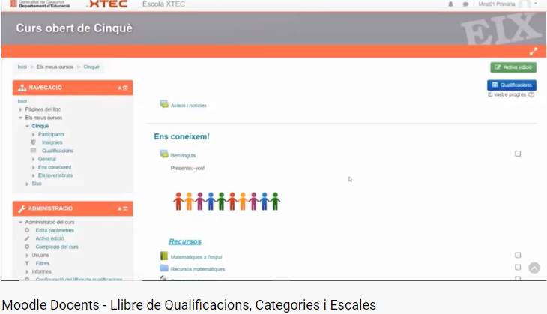The height and width of the screenshot is (314, 547).
Task: Expand the Participants navigation node
Action: [x=33, y=134]
